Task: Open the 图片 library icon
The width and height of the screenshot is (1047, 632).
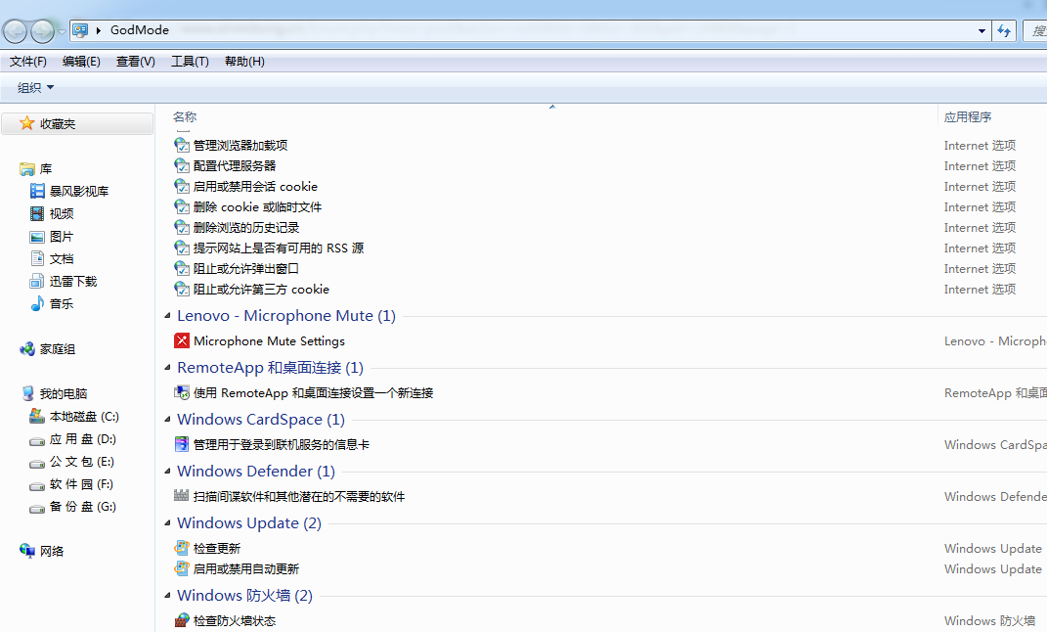Action: click(37, 237)
